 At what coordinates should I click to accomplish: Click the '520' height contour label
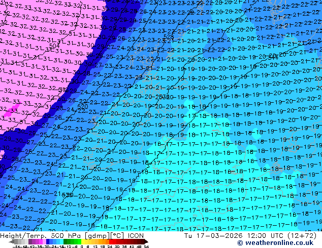click(x=83, y=106)
